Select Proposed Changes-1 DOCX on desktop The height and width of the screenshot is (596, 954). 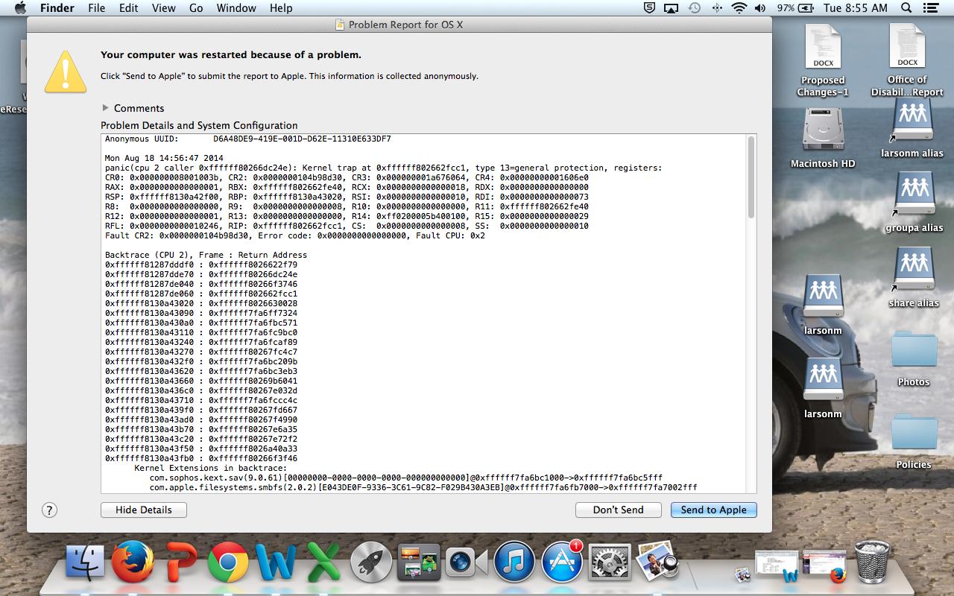823,61
